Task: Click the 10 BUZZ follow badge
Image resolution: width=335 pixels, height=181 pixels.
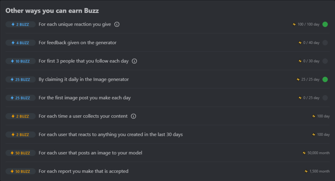Action: (x=21, y=61)
